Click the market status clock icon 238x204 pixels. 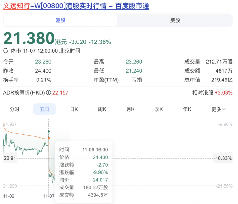(x=6, y=51)
